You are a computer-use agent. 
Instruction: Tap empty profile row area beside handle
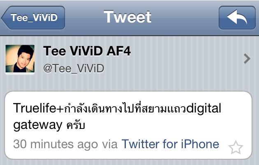(173, 69)
